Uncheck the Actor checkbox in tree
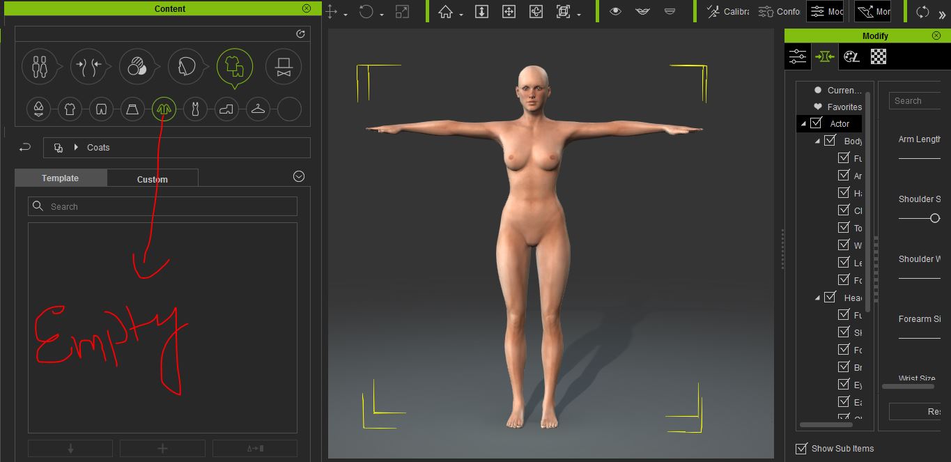 [x=816, y=123]
